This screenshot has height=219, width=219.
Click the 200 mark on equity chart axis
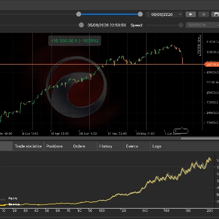[x=210, y=211]
